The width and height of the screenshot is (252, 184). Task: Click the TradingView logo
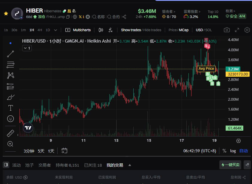click(x=28, y=128)
